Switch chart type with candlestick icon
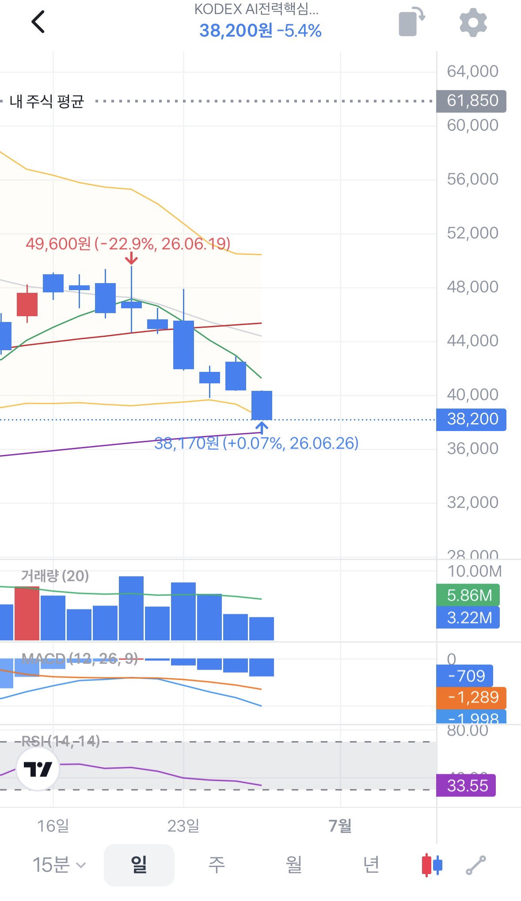This screenshot has width=521, height=901. (432, 865)
